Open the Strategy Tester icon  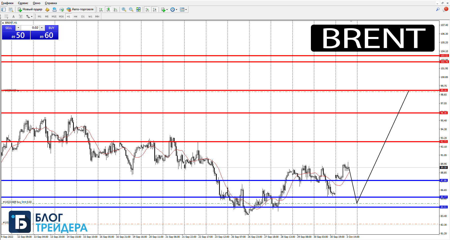coord(11,9)
